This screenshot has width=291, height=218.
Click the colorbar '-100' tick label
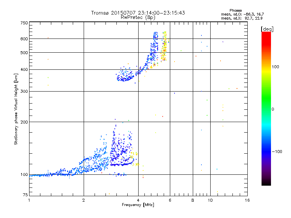pos(277,152)
